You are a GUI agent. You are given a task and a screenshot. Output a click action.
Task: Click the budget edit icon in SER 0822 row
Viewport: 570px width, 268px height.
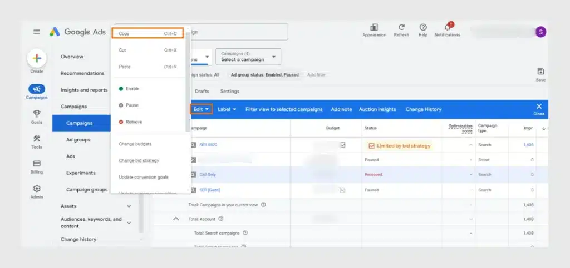click(342, 145)
